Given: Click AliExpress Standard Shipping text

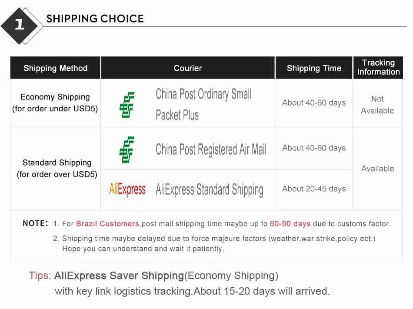Looking at the screenshot, I should click(x=210, y=190).
